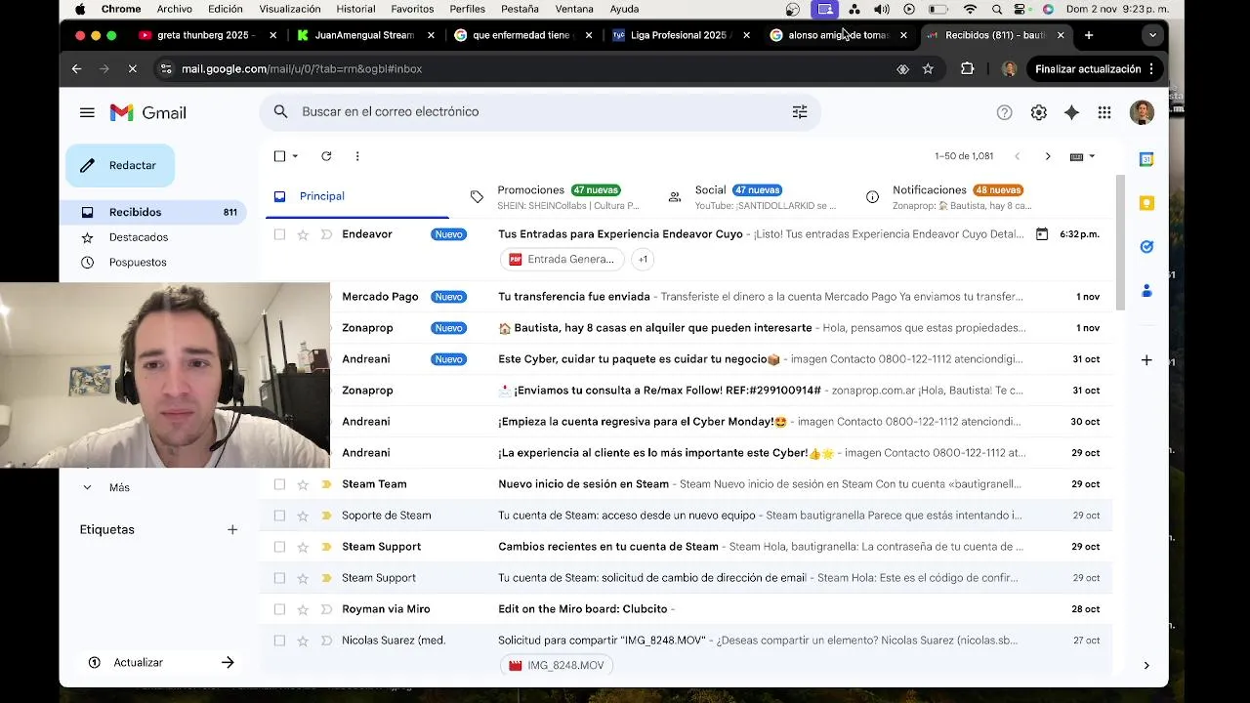Go to the next page of emails
The width and height of the screenshot is (1250, 703).
point(1048,156)
